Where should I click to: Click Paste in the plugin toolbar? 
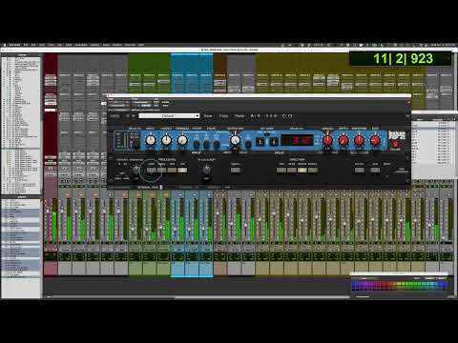239,116
